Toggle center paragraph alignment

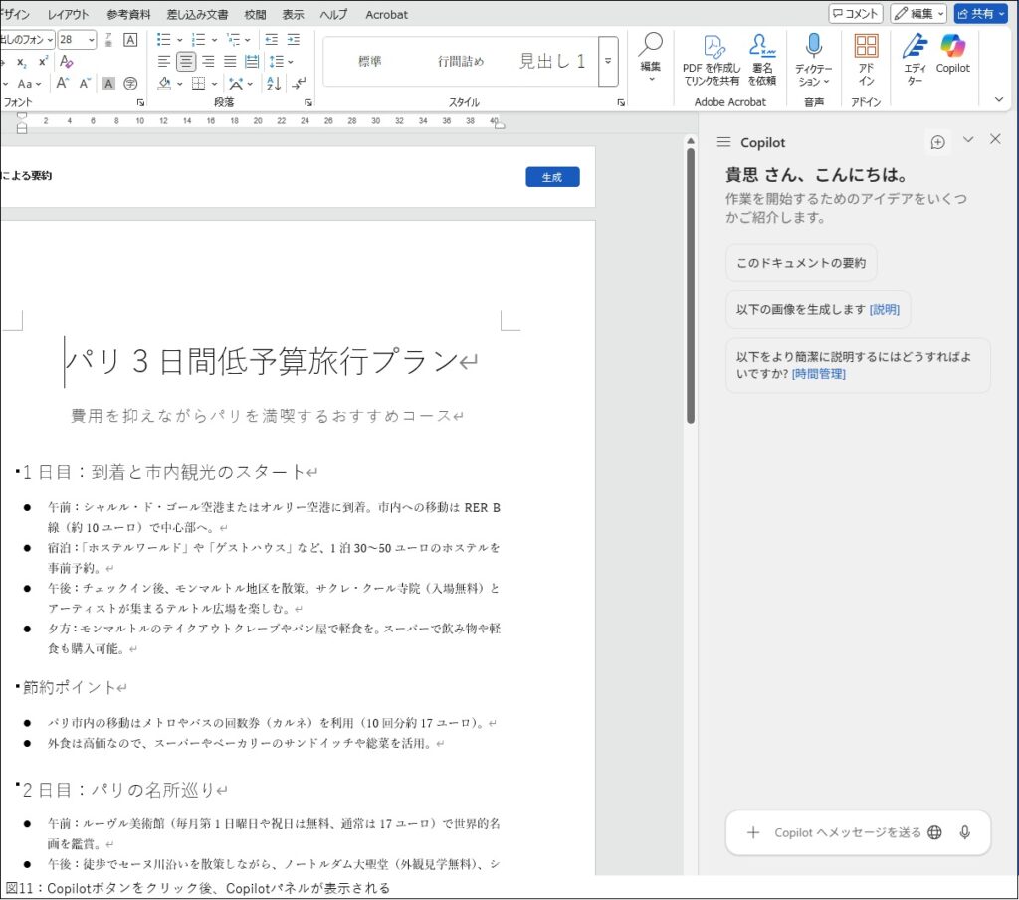185,61
